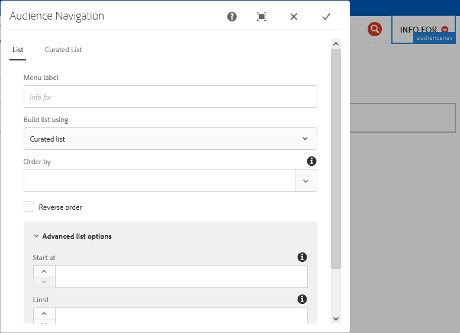Enable the Reverse order checkbox

[x=29, y=207]
